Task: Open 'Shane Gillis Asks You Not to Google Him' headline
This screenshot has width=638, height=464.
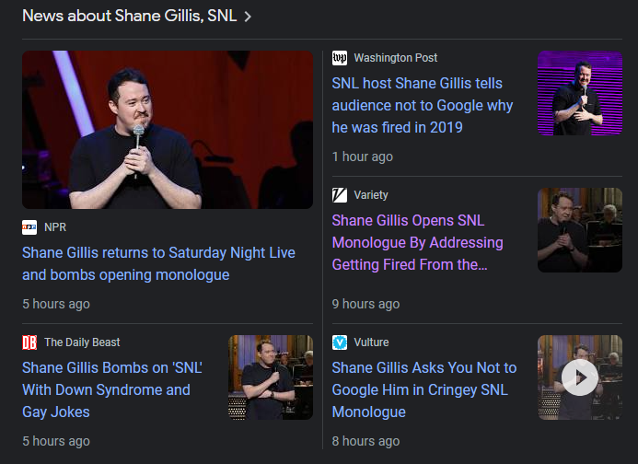Action: [424, 390]
